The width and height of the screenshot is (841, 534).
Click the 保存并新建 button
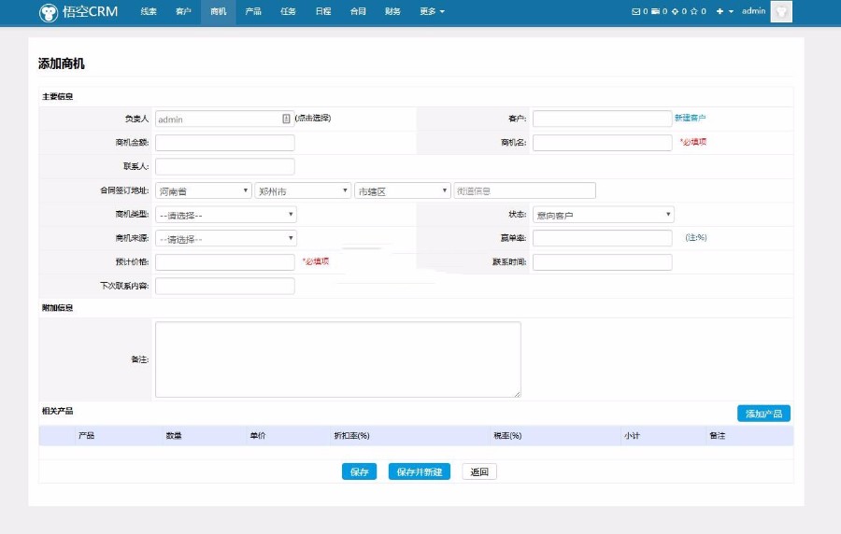pyautogui.click(x=420, y=471)
